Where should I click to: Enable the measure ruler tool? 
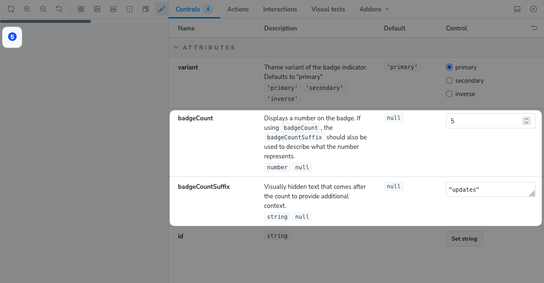pyautogui.click(x=113, y=9)
